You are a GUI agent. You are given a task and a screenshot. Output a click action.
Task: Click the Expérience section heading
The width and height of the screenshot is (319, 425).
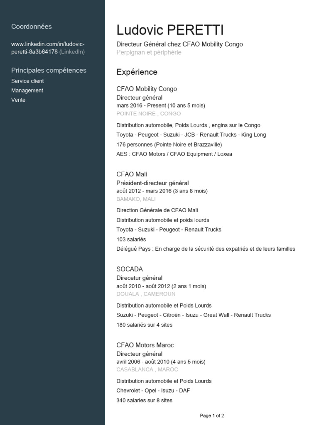137,72
